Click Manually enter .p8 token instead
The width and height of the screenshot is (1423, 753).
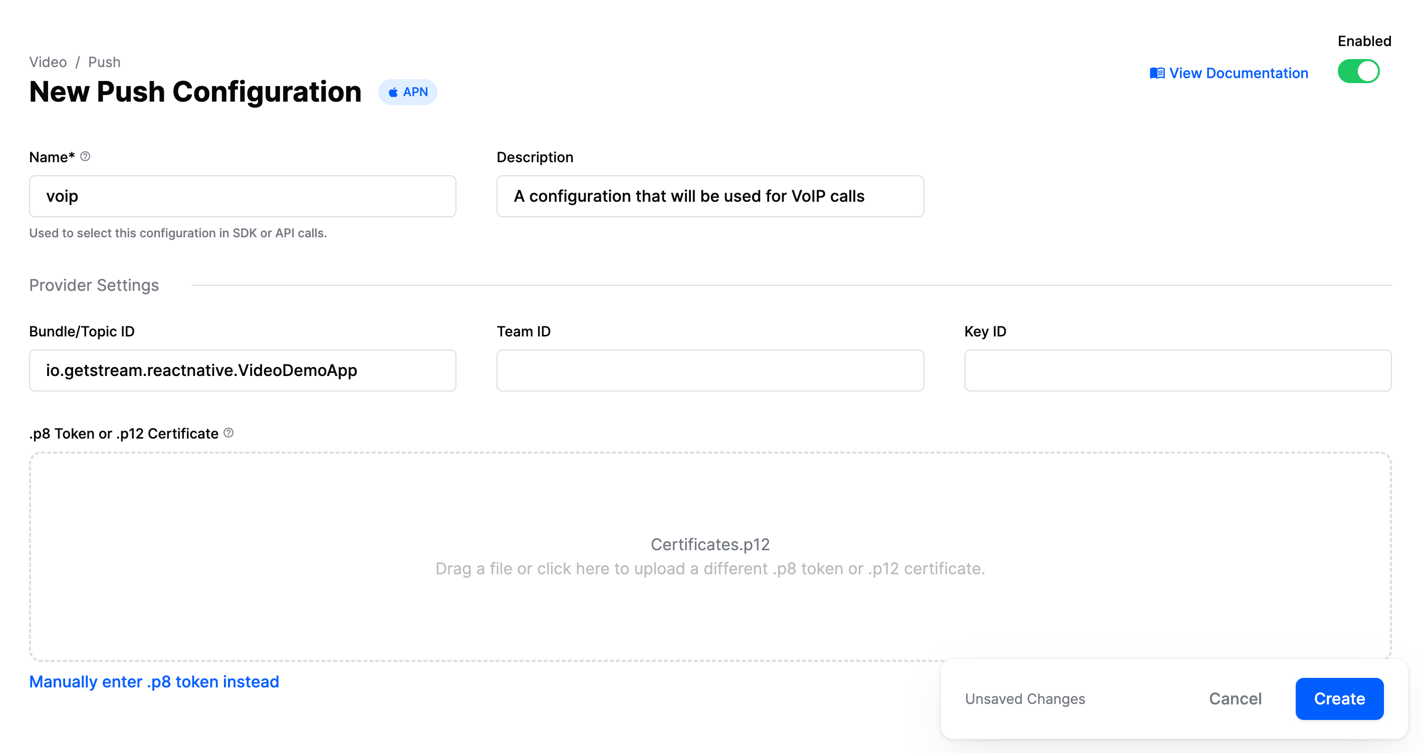pos(154,682)
